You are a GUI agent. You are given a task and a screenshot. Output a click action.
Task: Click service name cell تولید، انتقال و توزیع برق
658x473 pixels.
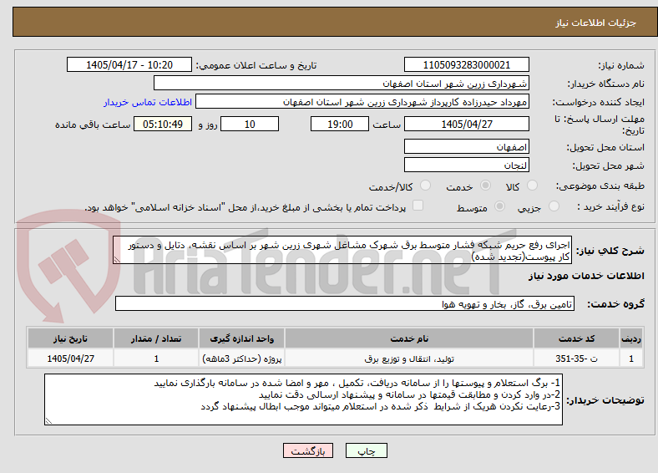(409, 359)
